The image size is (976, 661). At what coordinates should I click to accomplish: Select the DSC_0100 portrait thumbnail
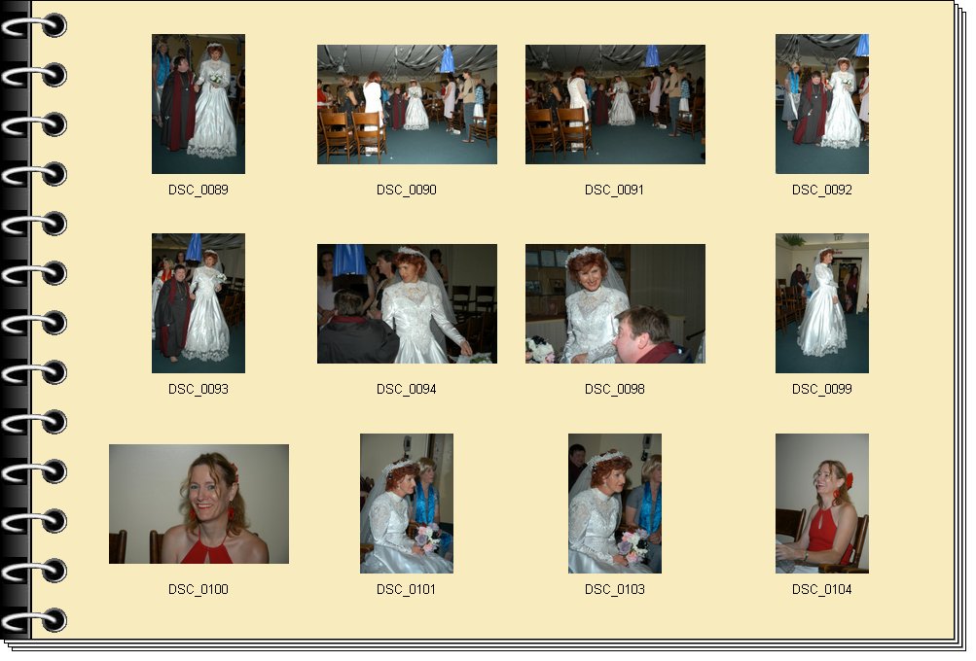coord(199,504)
